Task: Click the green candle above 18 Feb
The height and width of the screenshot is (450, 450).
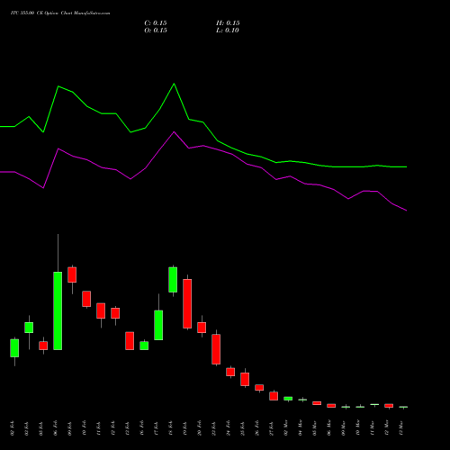Action: click(x=173, y=280)
